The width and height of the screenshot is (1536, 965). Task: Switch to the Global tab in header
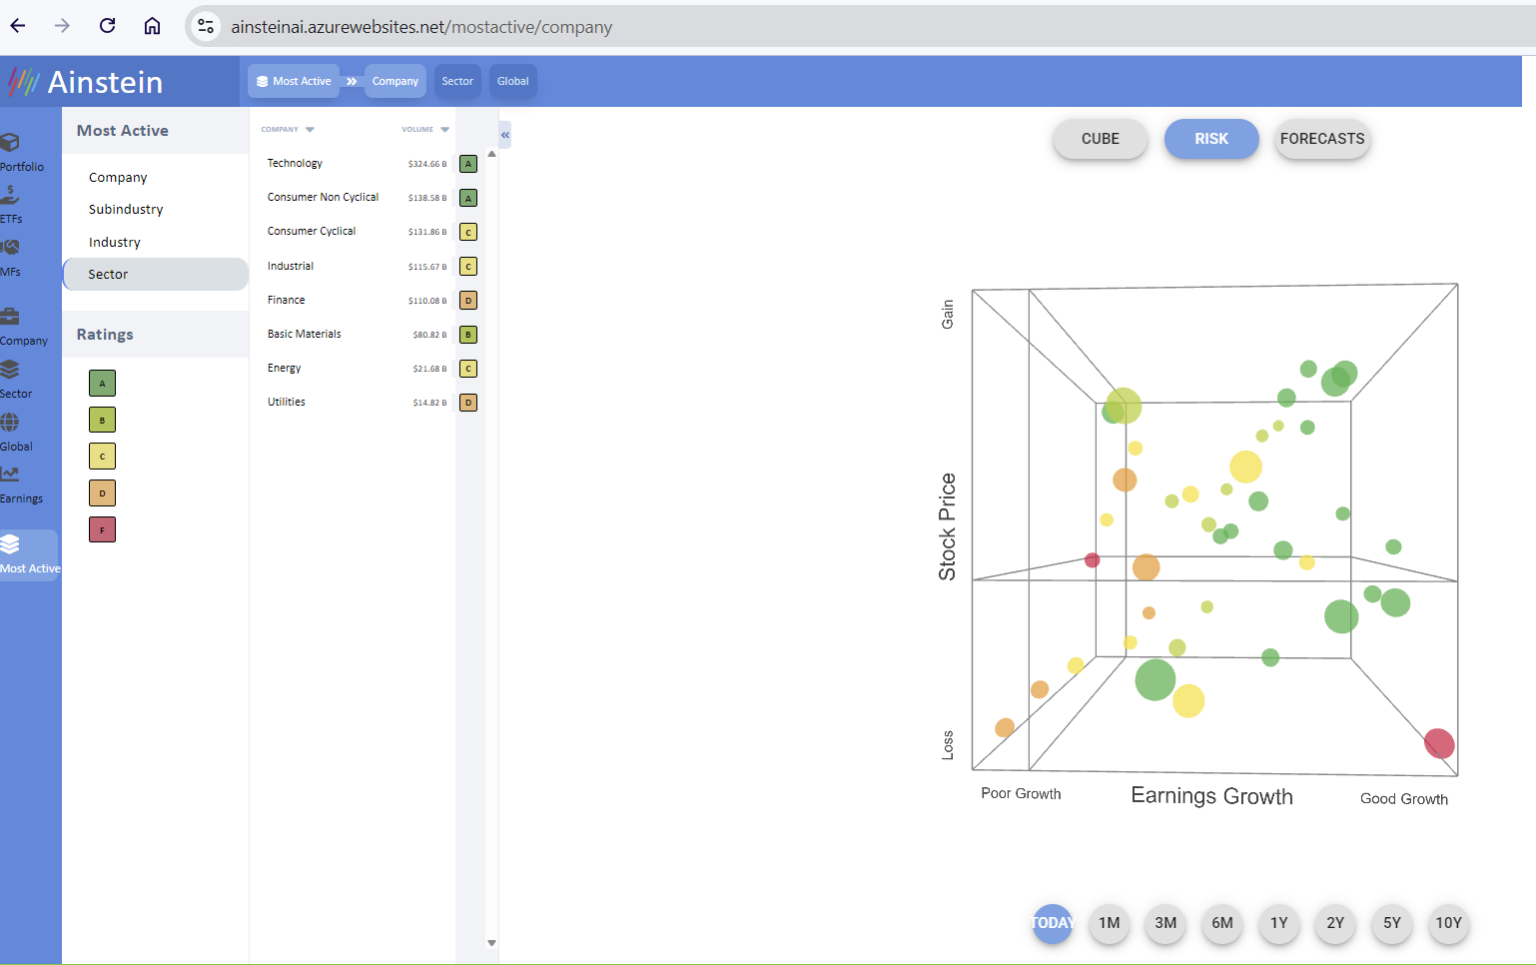click(512, 82)
